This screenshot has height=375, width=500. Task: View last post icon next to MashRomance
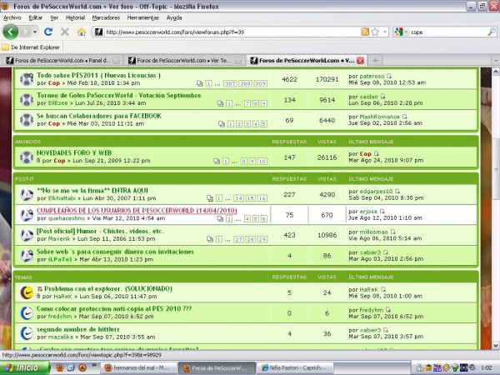coord(404,117)
